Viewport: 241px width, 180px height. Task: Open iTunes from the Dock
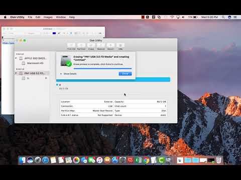(99, 160)
